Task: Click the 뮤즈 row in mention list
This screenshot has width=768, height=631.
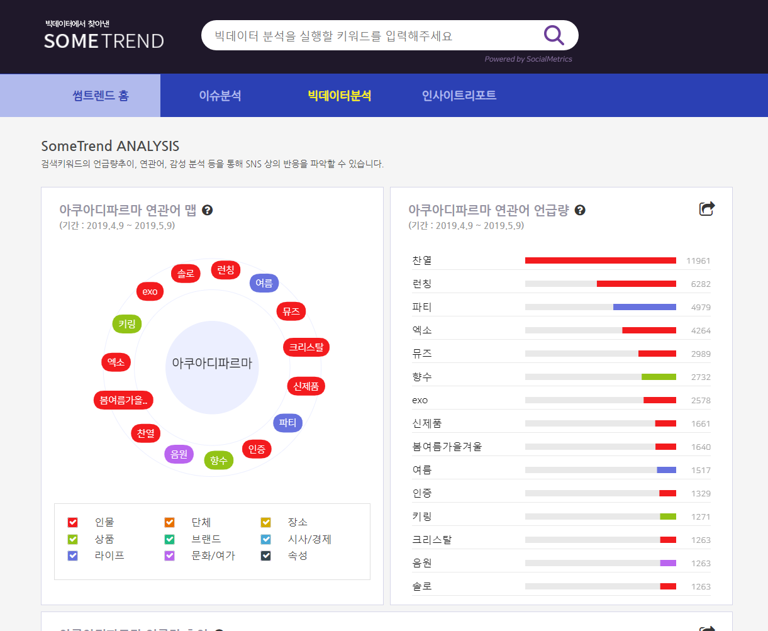Action: [561, 354]
